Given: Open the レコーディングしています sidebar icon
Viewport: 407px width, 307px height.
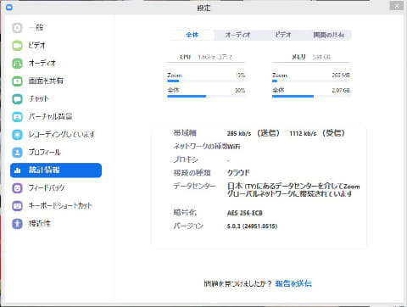Looking at the screenshot, I should tap(17, 135).
